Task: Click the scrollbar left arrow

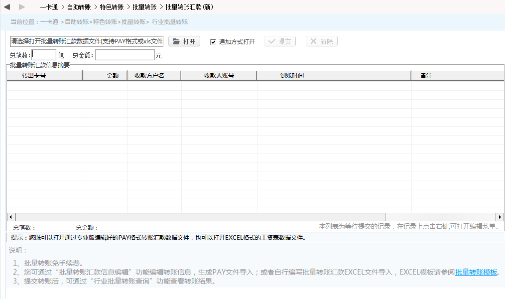Action: (10, 217)
